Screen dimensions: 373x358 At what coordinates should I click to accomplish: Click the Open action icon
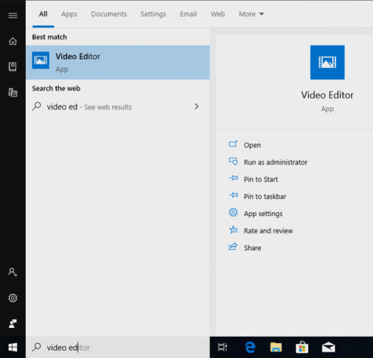coord(233,144)
